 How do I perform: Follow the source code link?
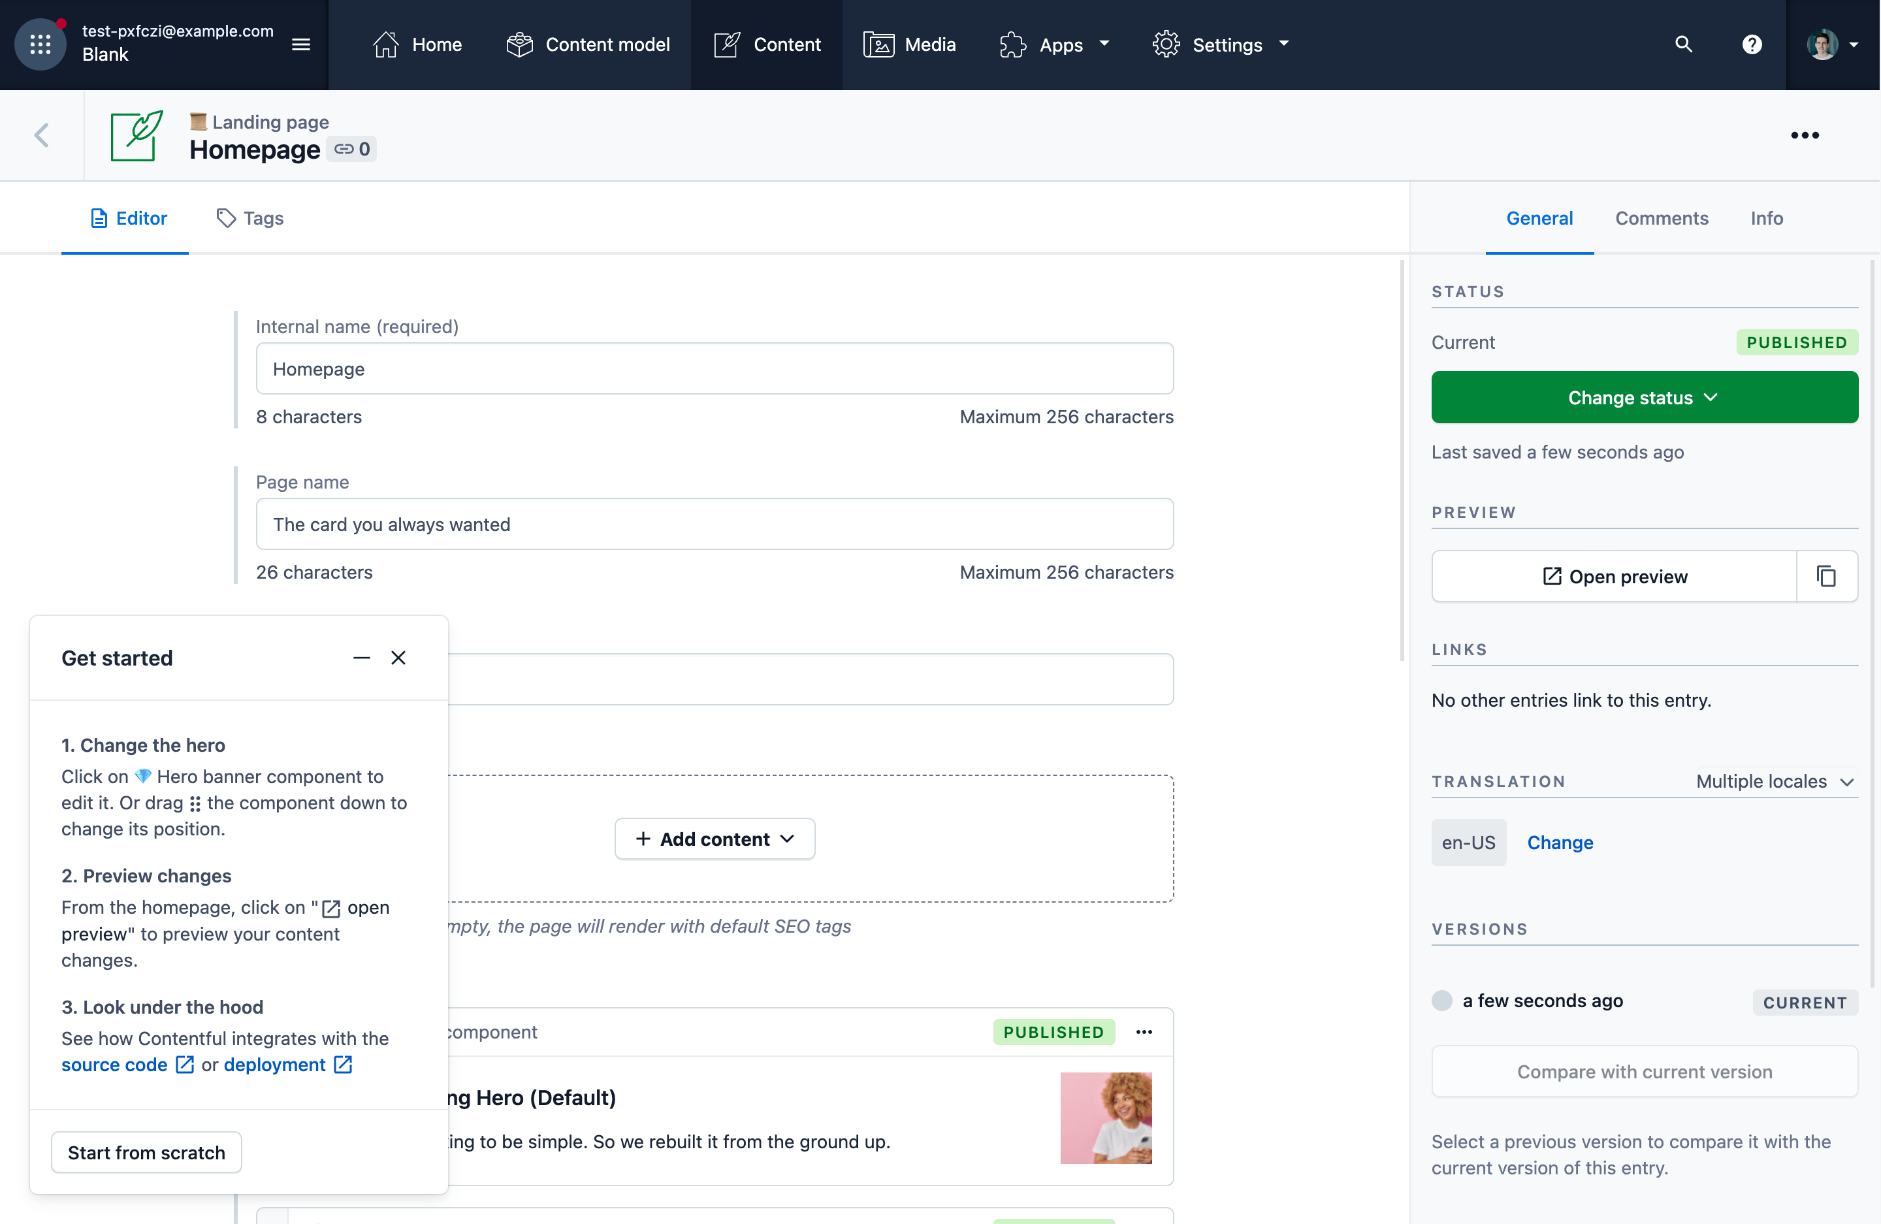coord(114,1065)
